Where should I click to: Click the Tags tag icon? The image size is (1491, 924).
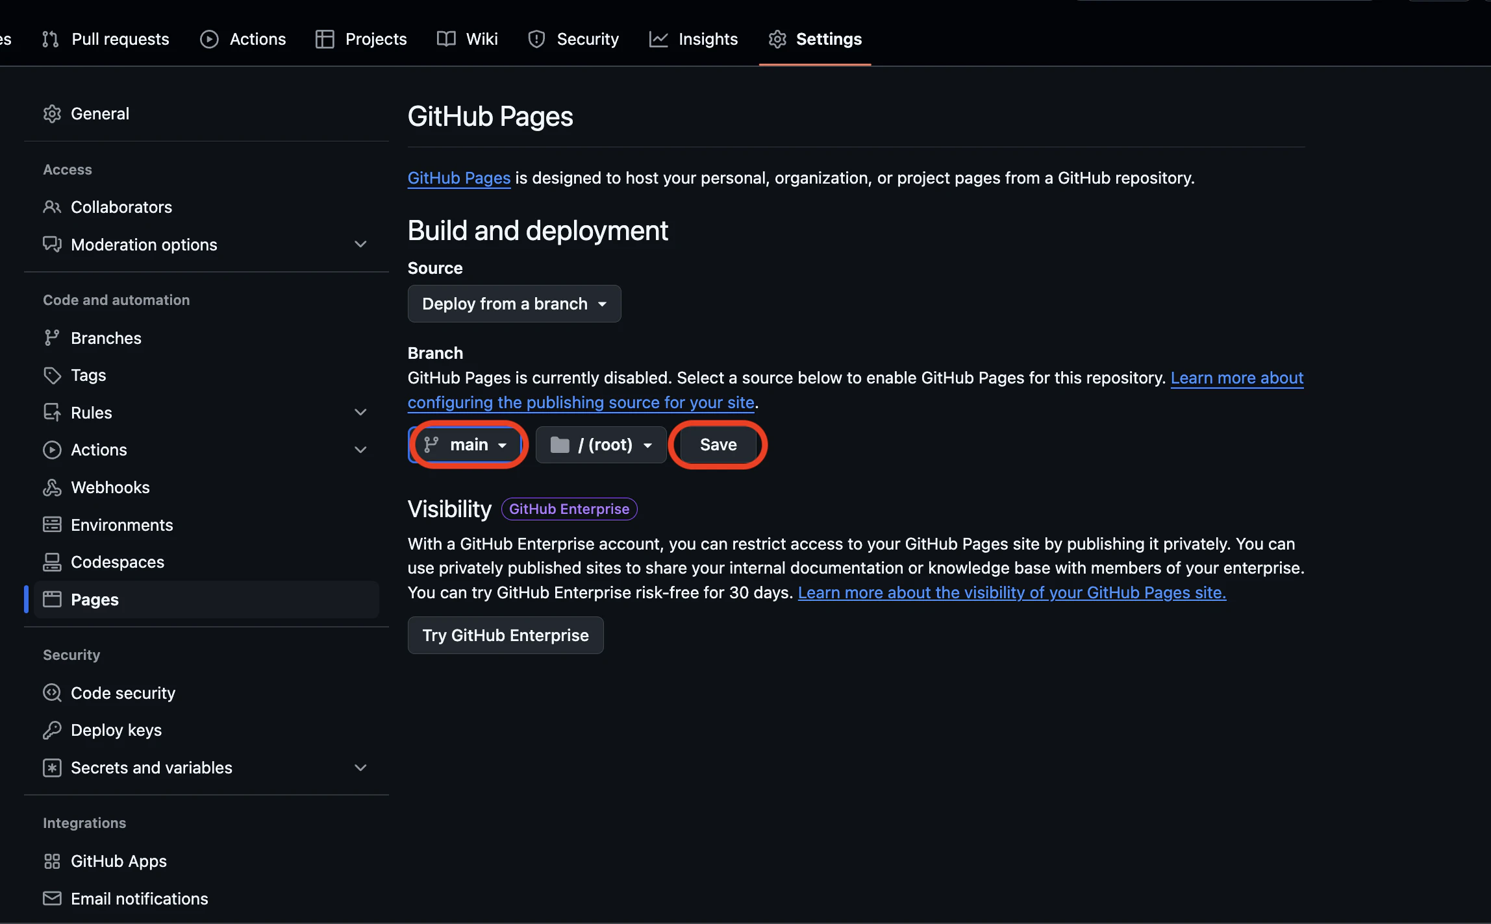[52, 375]
